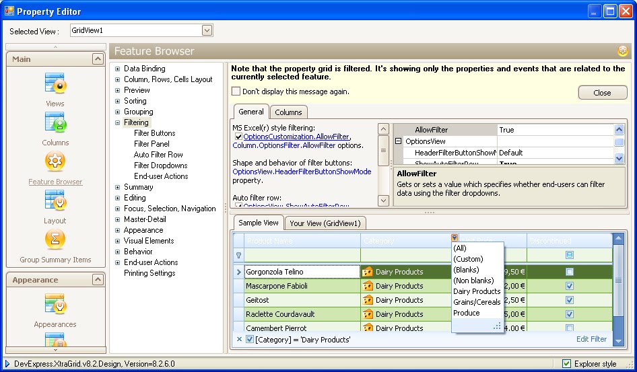This screenshot has height=372, width=637.
Task: Collapse the Appearance panel
Action: (98, 280)
